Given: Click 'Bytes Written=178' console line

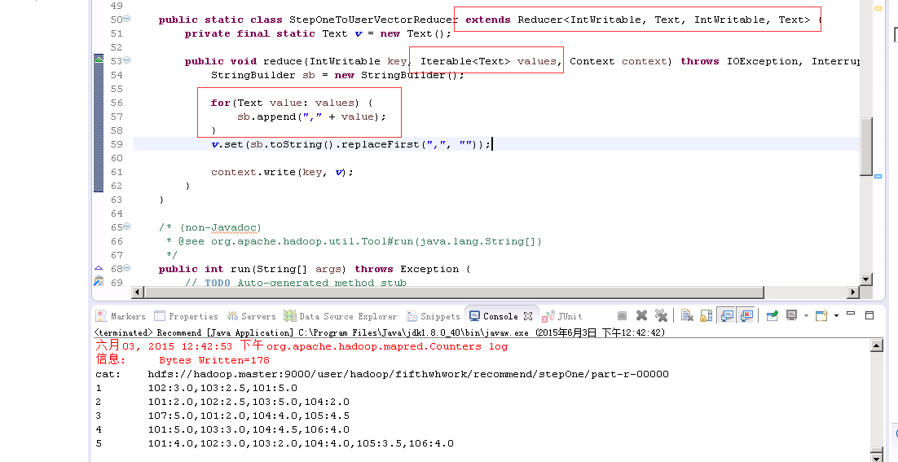Looking at the screenshot, I should [x=214, y=361].
